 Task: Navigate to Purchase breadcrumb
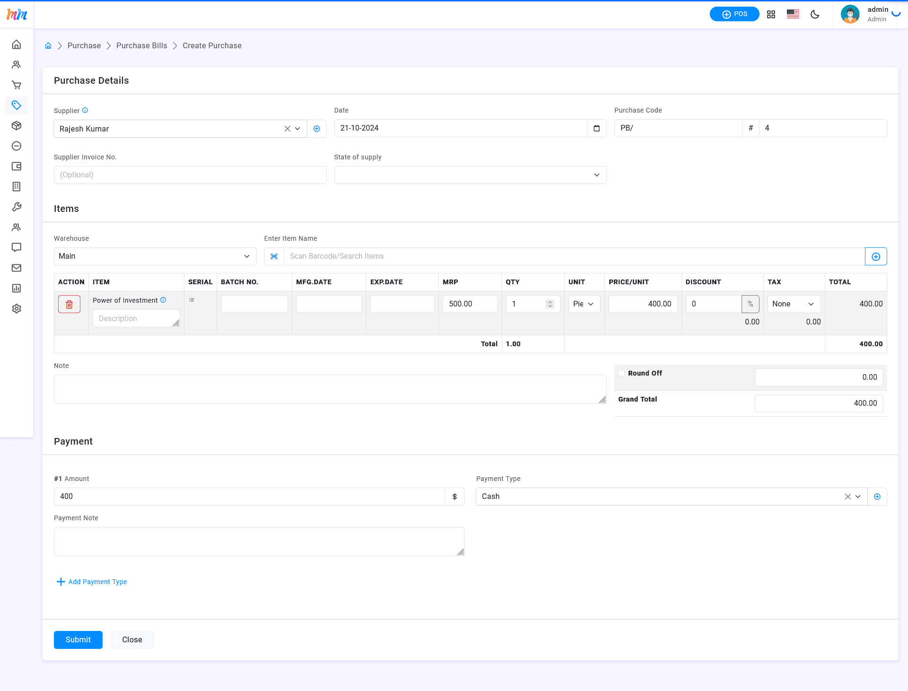(x=84, y=46)
